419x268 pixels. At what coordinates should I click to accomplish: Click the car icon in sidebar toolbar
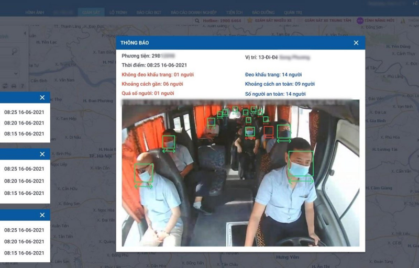click(x=14, y=86)
